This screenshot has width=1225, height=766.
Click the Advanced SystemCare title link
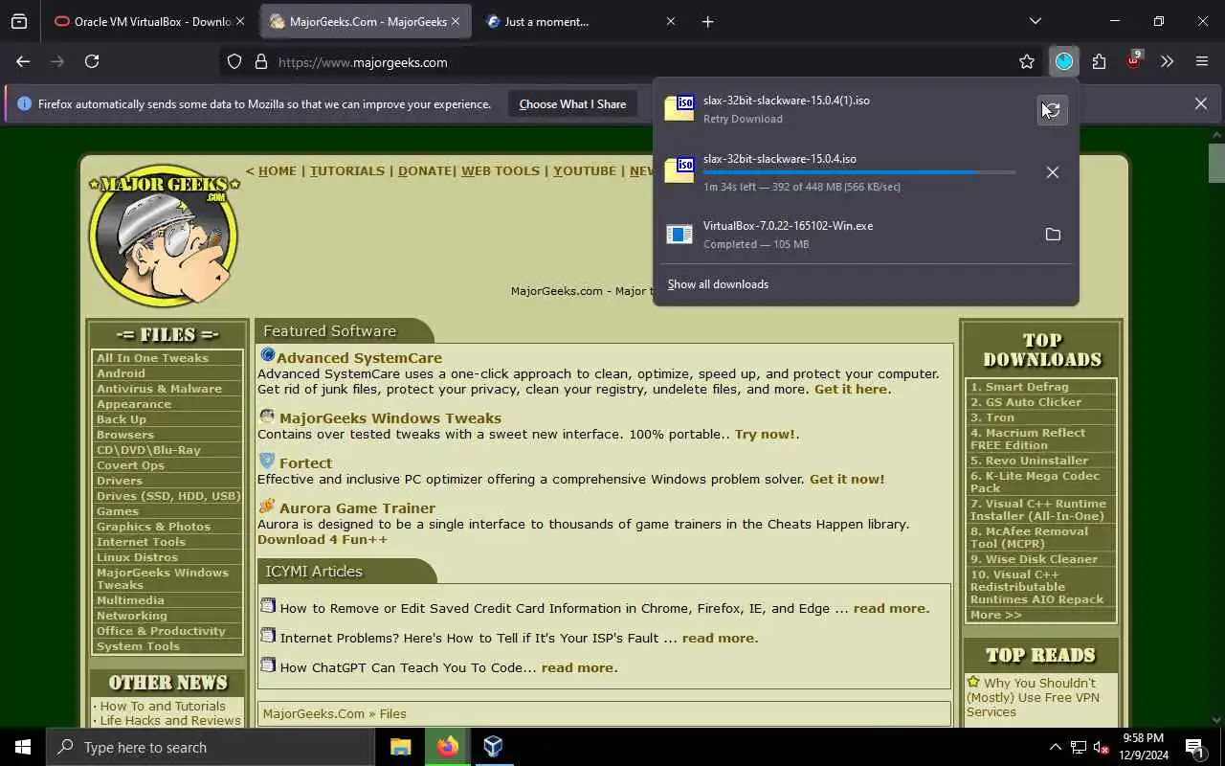[359, 358]
